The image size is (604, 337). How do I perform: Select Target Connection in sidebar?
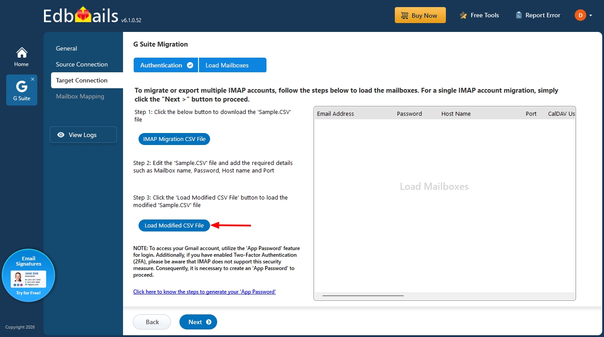pyautogui.click(x=82, y=80)
